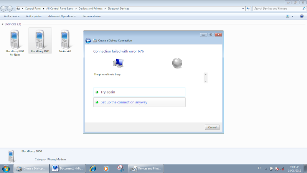Change the view icon in toolbar

point(287,16)
